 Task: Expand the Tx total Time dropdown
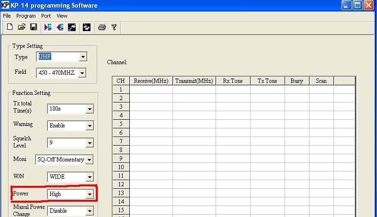(x=90, y=109)
